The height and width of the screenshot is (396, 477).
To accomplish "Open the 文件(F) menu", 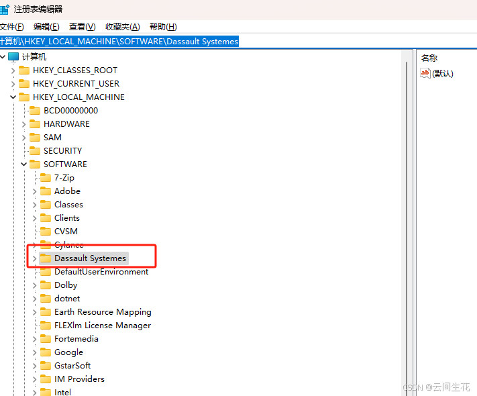I will 11,27.
